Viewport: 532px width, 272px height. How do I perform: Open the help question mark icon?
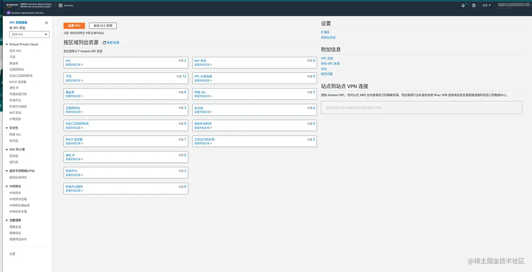[474, 5]
